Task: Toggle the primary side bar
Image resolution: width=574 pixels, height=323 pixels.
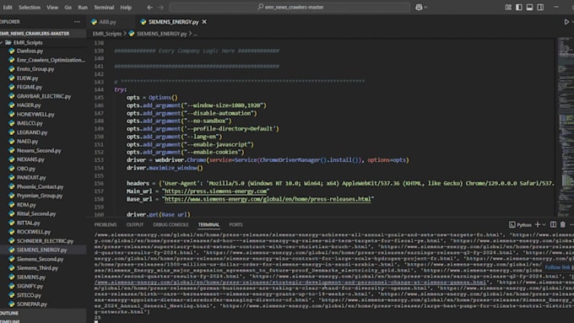Action: click(519, 7)
